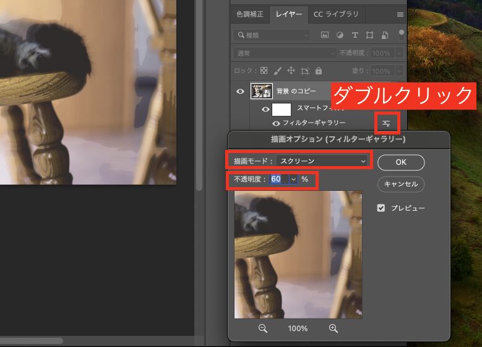Click the lock position icon
The height and width of the screenshot is (347, 482).
point(291,71)
